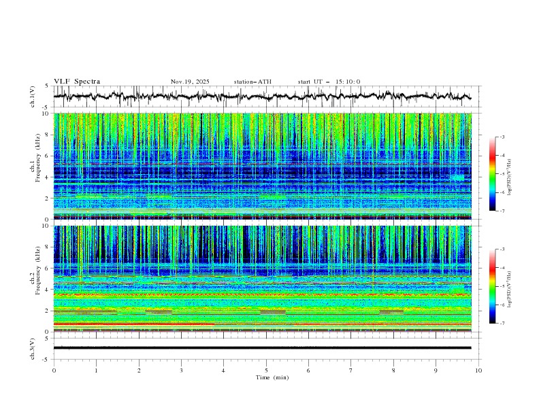Click the "-7" tick on ch.2 colorbar
The height and width of the screenshot is (416, 539).
502,323
